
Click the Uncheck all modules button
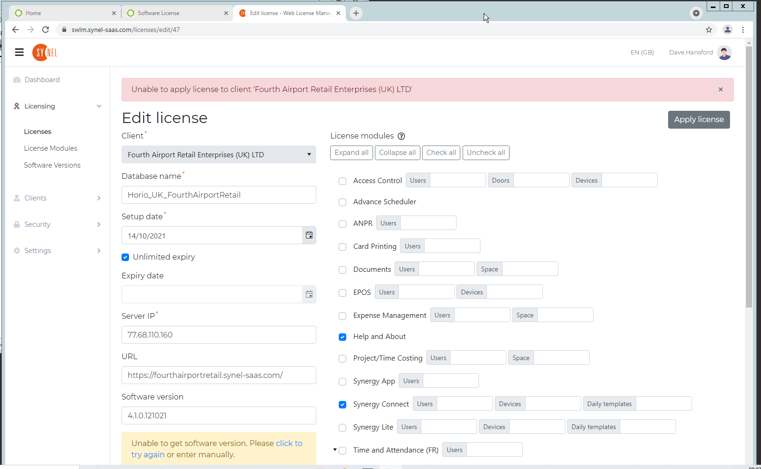[x=486, y=153]
